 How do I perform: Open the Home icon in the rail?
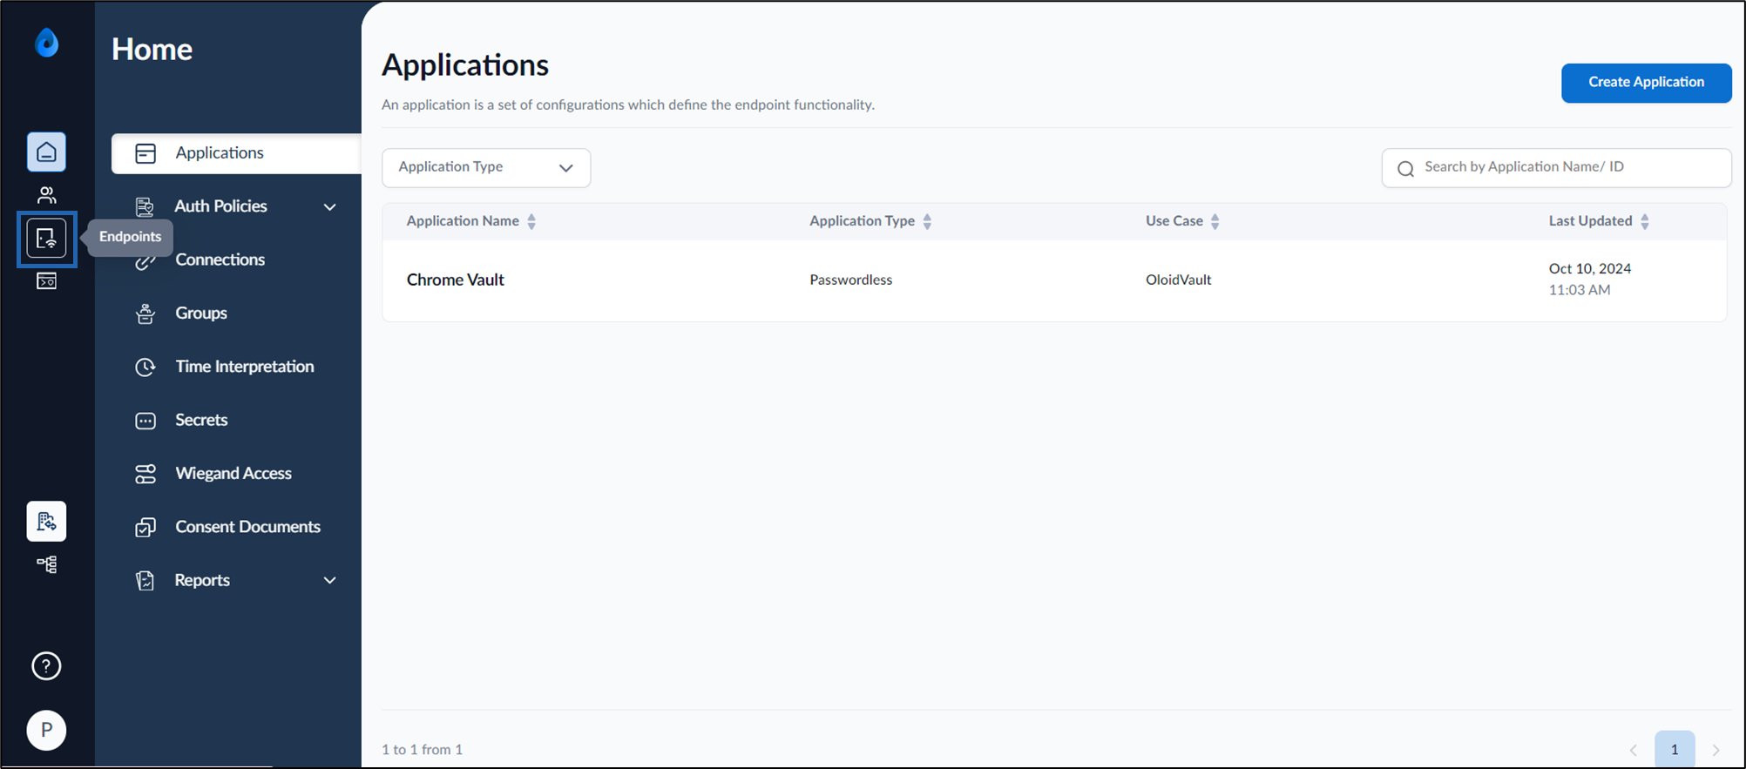point(46,152)
